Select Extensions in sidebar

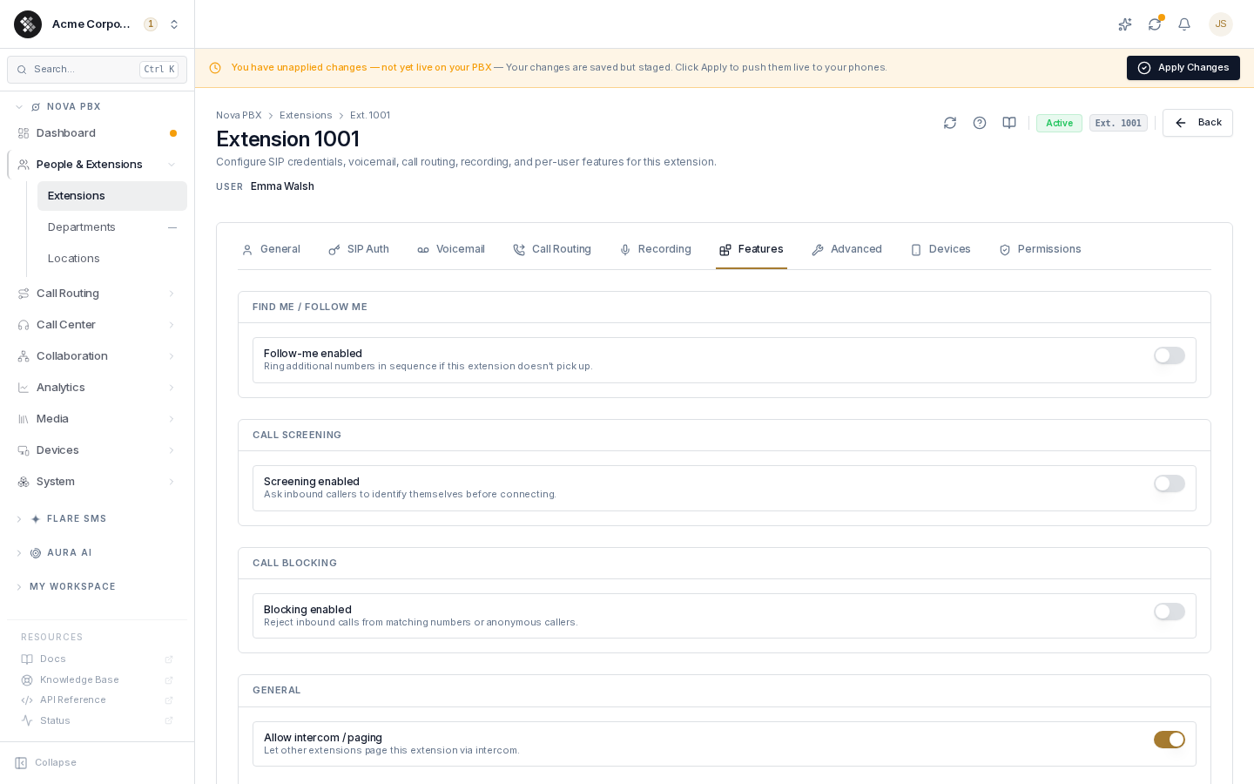coord(112,196)
